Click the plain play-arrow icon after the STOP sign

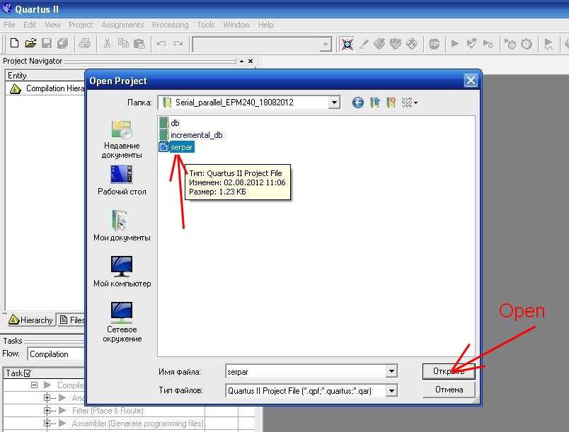454,44
